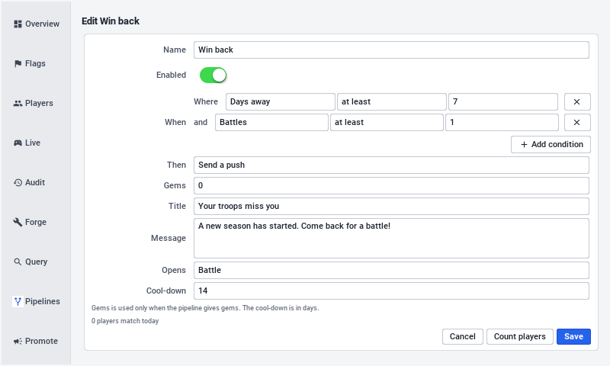Open first row's at least operator dropdown
610x366 pixels.
pos(391,102)
